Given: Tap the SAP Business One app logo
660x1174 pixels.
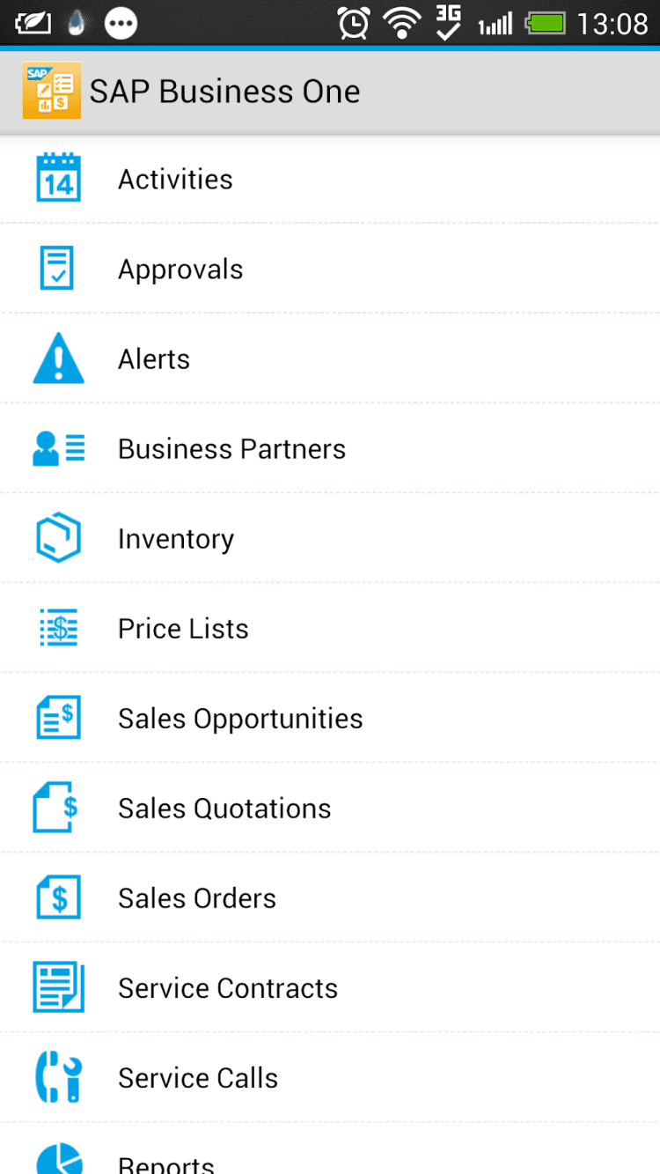Looking at the screenshot, I should (52, 91).
